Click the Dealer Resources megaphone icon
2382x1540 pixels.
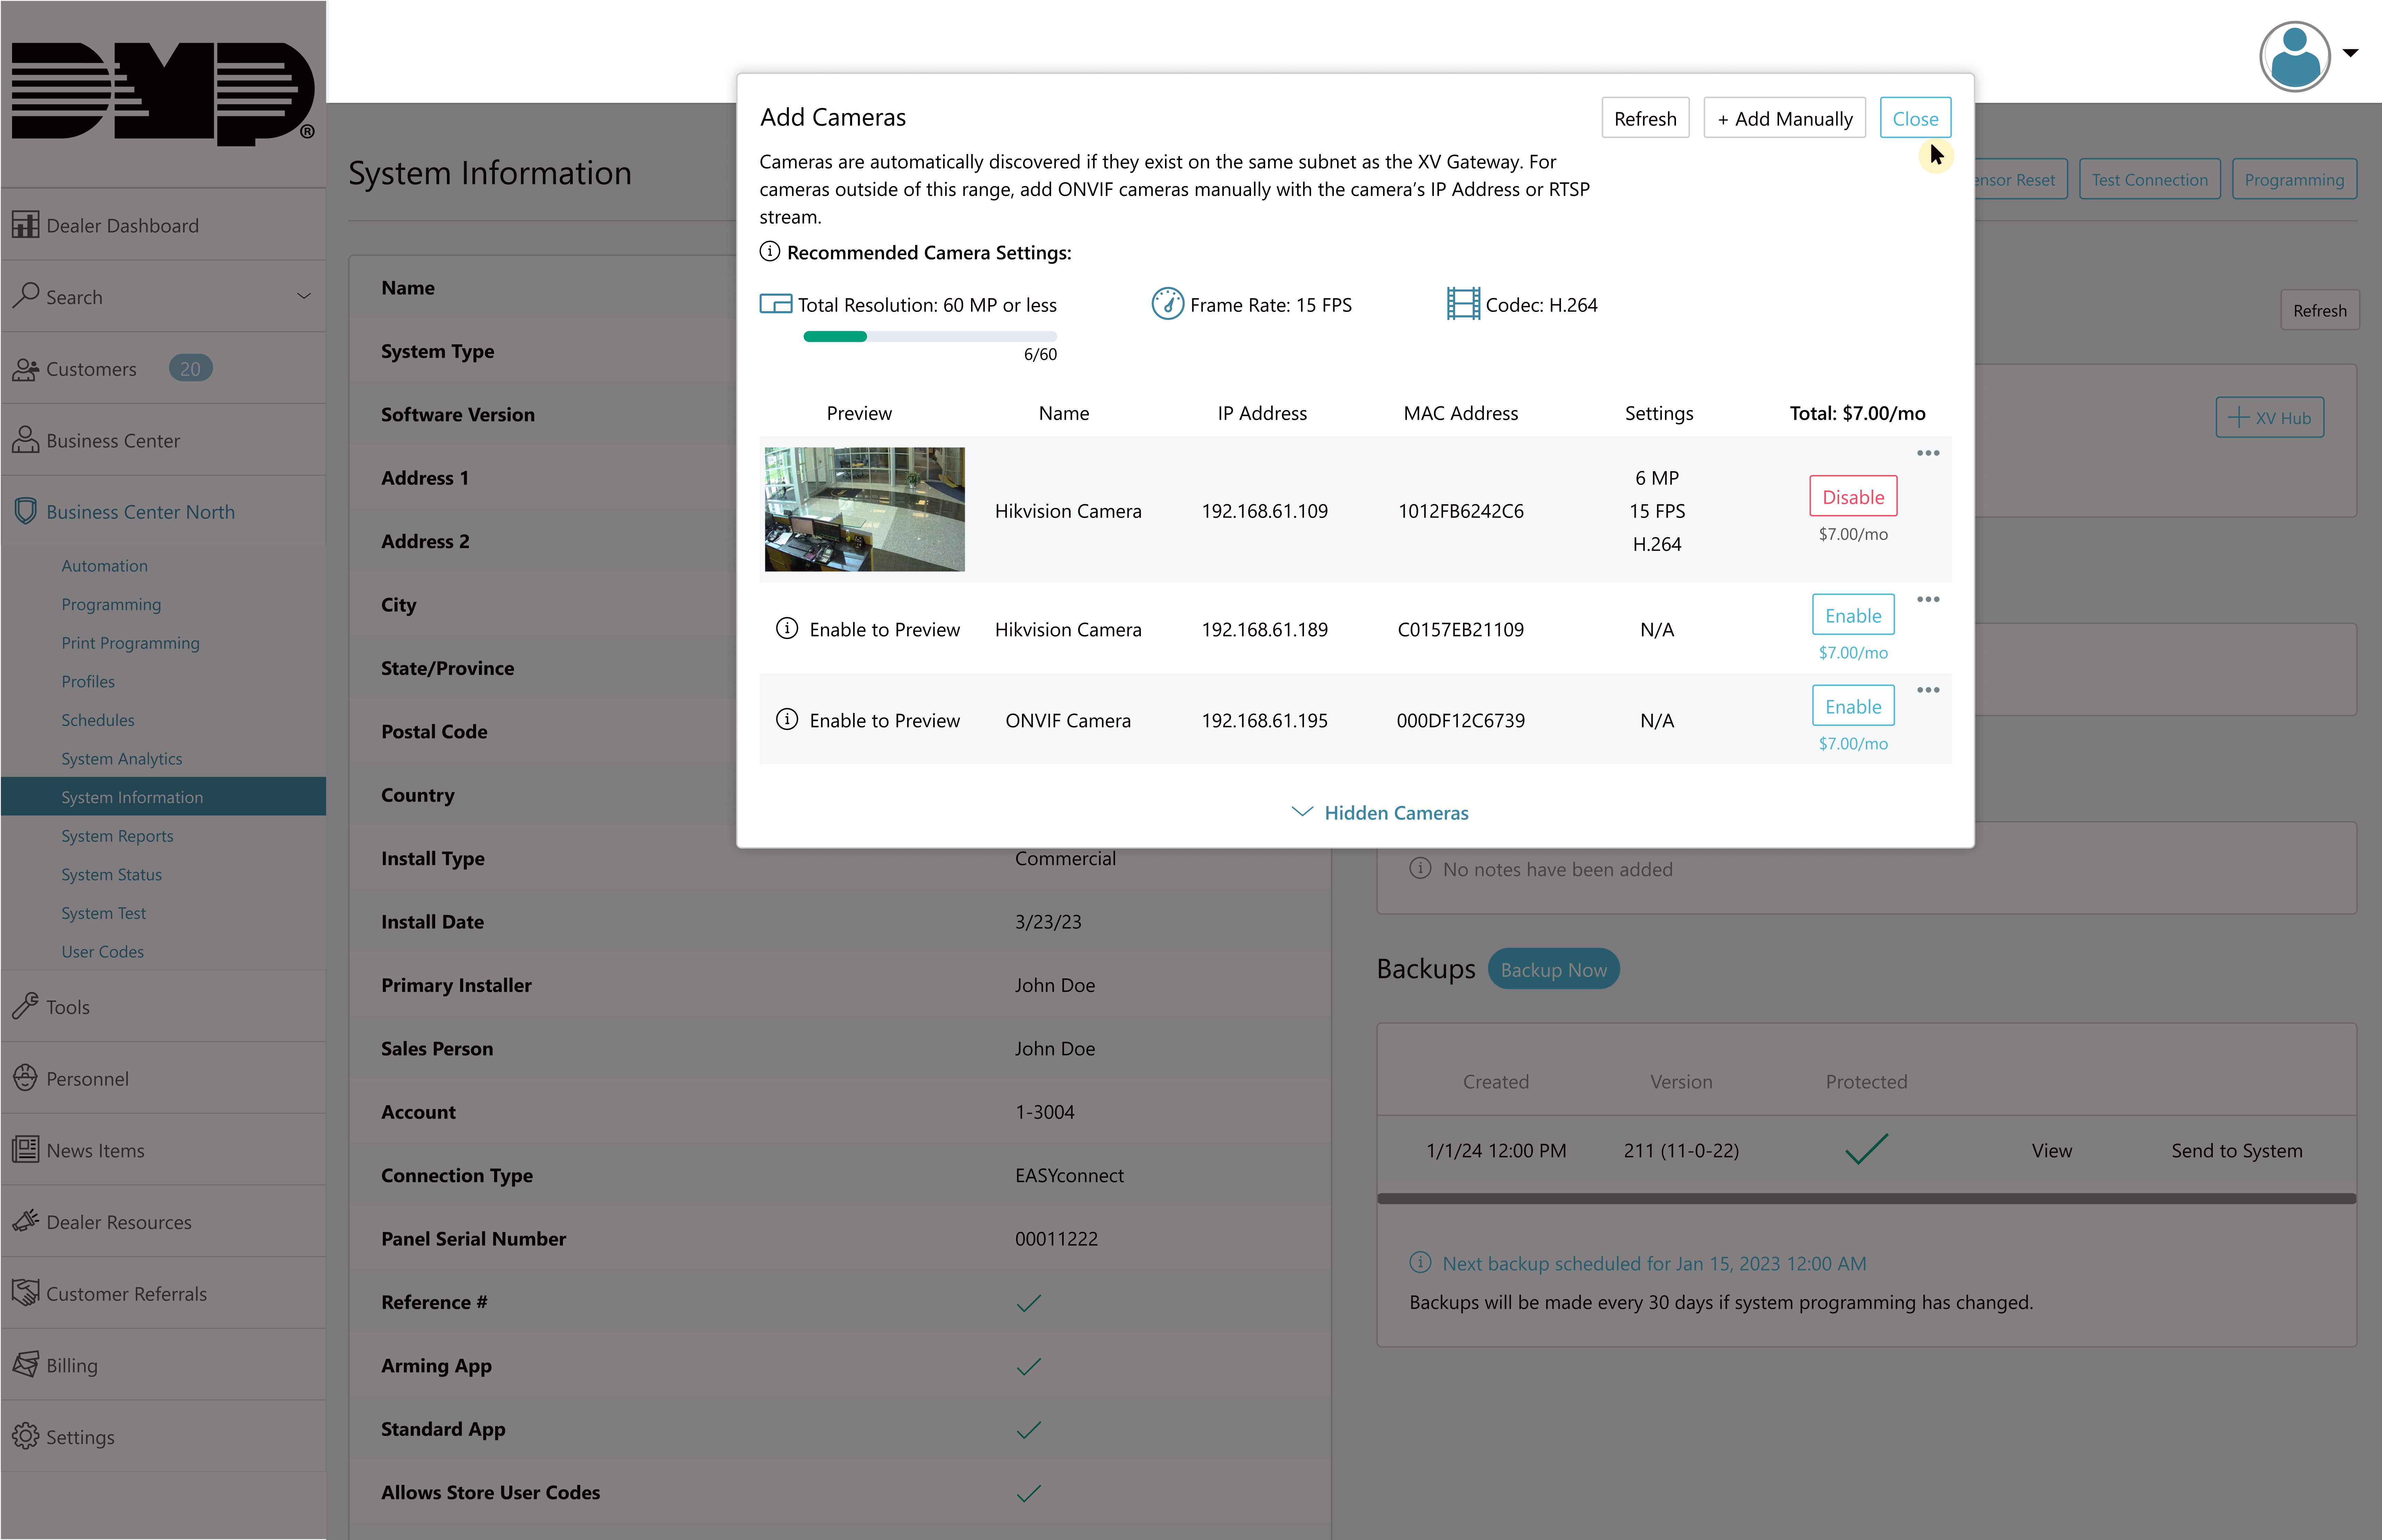coord(25,1221)
